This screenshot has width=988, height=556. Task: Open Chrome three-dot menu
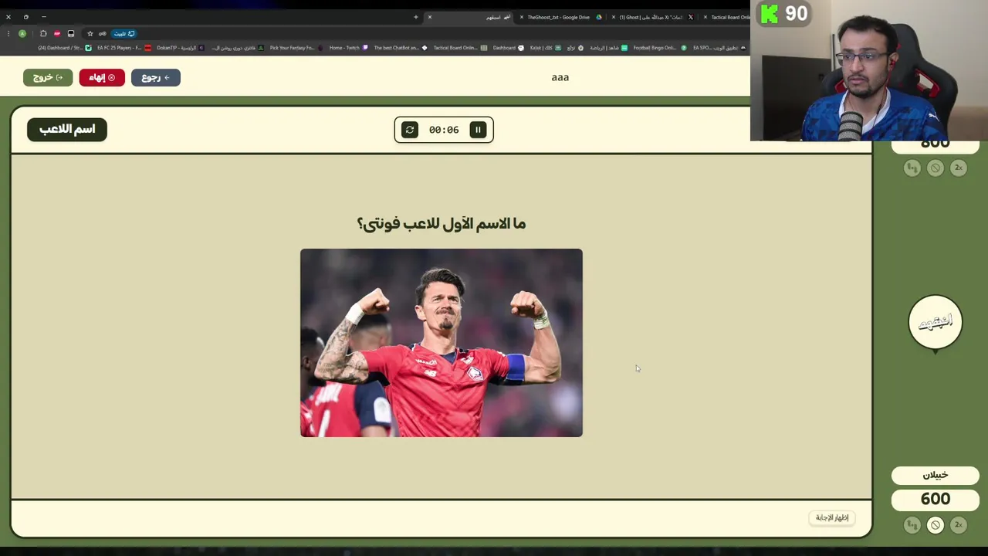click(x=7, y=33)
